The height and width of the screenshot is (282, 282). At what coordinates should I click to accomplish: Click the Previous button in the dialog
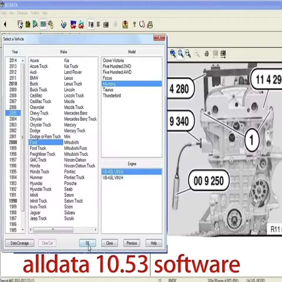[x=131, y=243]
